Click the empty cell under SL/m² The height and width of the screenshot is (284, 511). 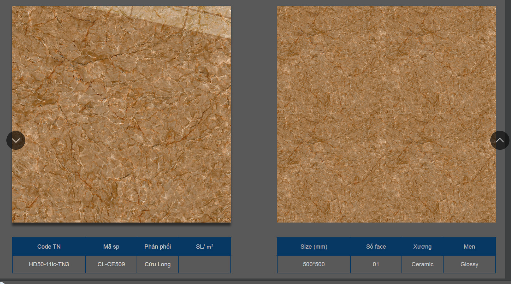[204, 264]
